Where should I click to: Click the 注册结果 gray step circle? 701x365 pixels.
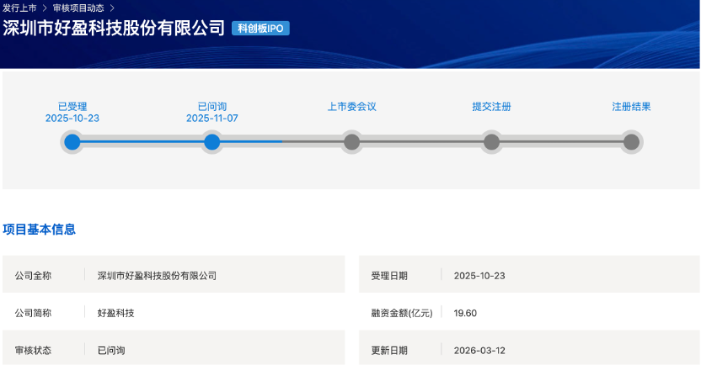click(x=631, y=142)
